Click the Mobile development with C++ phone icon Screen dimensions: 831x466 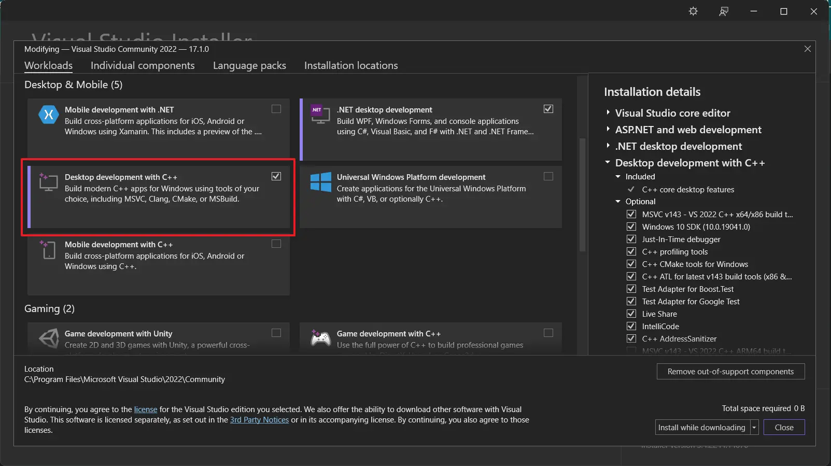point(48,249)
